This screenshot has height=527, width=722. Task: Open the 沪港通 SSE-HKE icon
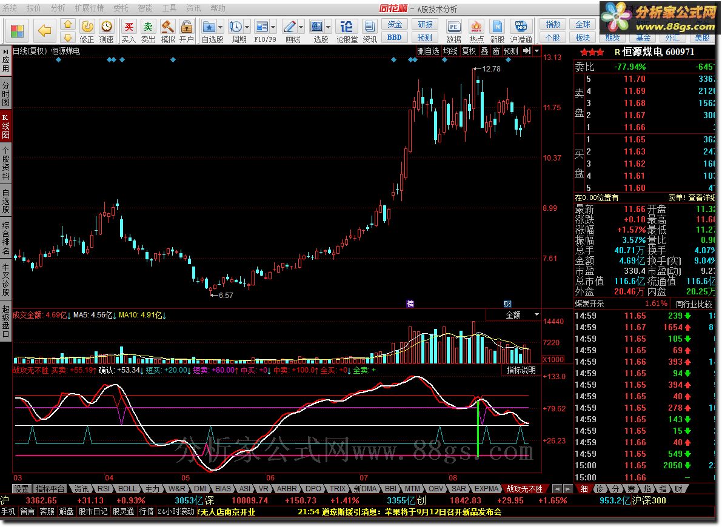tap(521, 27)
